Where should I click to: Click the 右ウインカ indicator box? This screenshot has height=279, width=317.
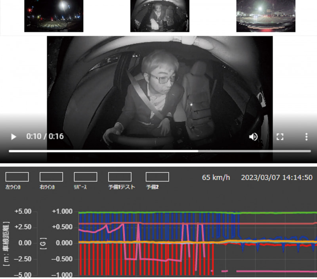tap(52, 177)
